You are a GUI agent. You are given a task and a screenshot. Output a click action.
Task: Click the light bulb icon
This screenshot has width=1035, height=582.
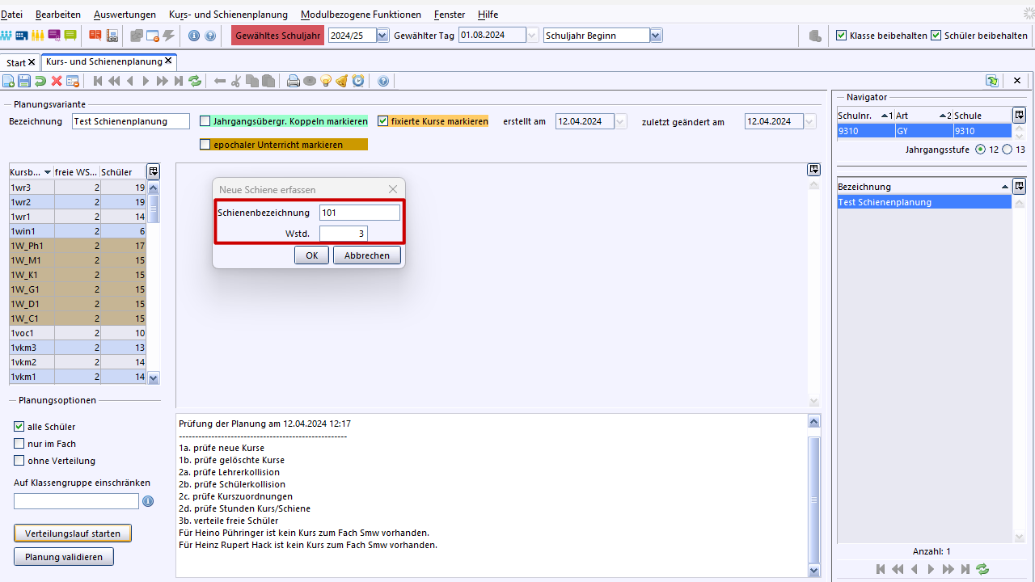coord(326,81)
